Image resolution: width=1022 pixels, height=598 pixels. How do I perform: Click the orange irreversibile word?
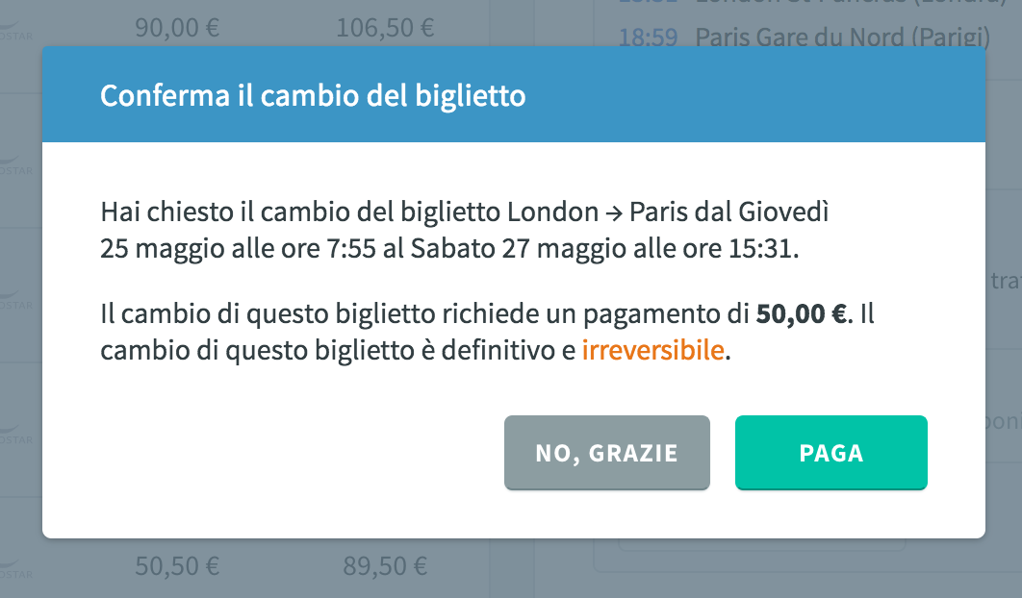(x=653, y=350)
